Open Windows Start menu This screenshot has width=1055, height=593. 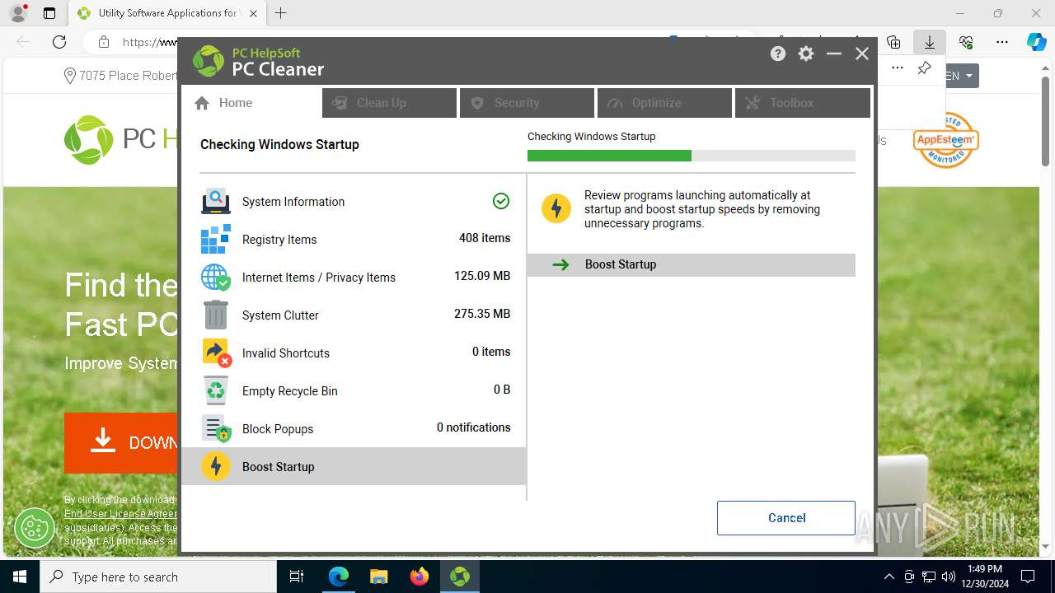20,577
